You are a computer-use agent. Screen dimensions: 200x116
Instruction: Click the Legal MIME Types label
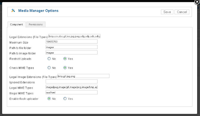pyautogui.click(x=21, y=88)
